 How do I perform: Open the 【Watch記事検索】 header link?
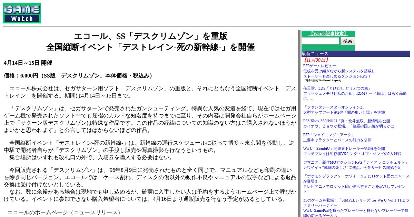click(328, 34)
